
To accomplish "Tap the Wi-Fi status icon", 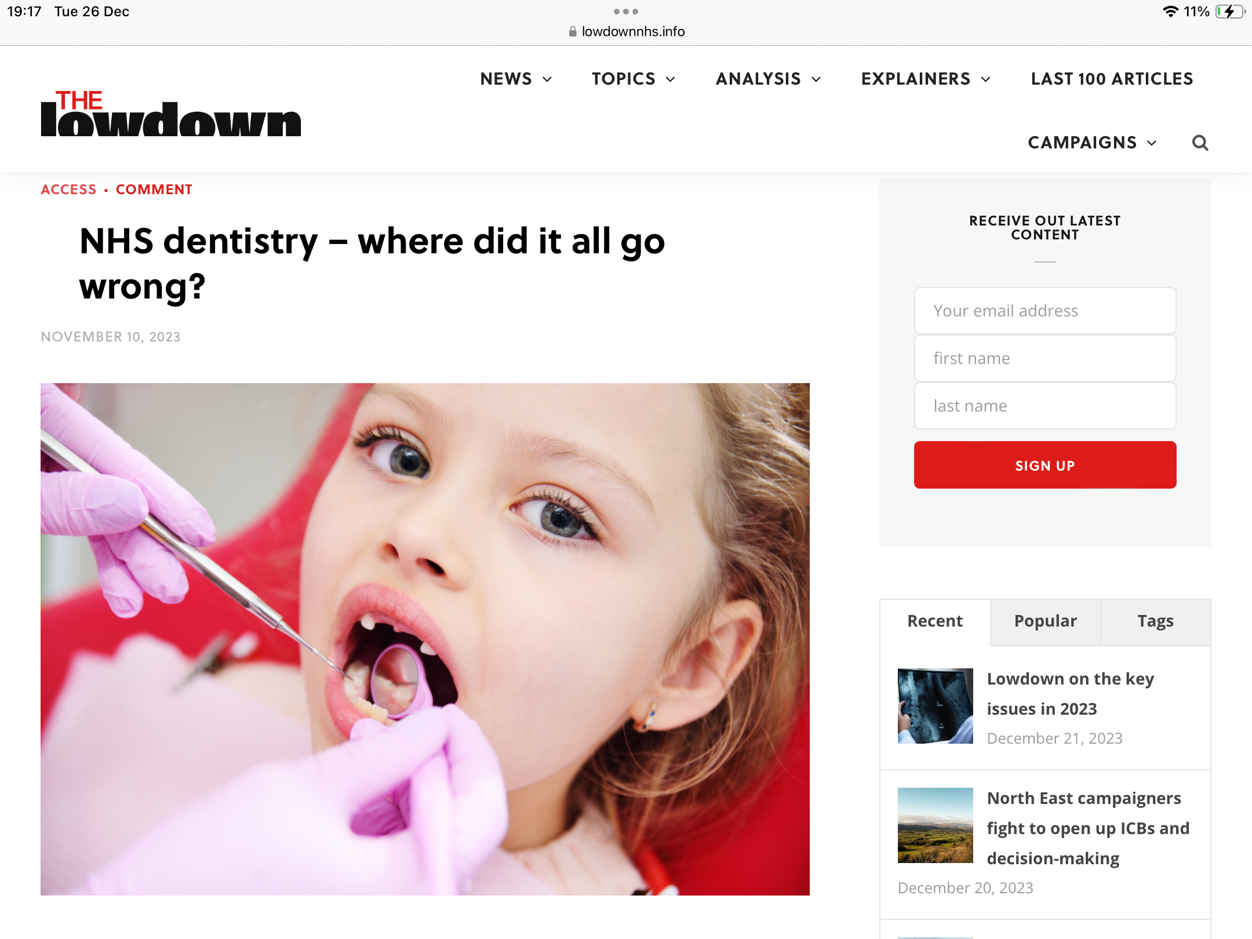I will pyautogui.click(x=1170, y=12).
